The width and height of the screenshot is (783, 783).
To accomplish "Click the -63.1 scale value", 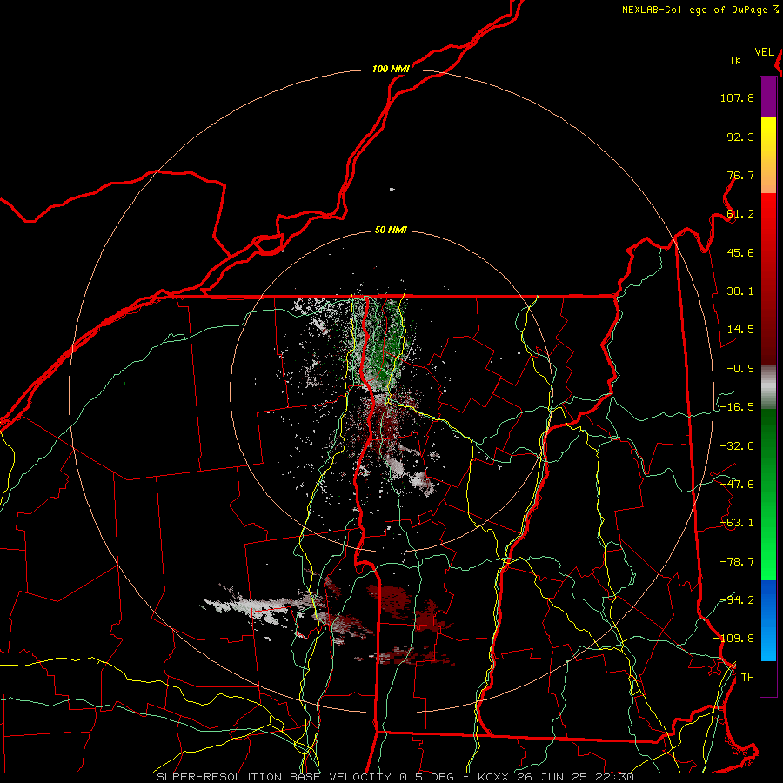I will [x=737, y=523].
